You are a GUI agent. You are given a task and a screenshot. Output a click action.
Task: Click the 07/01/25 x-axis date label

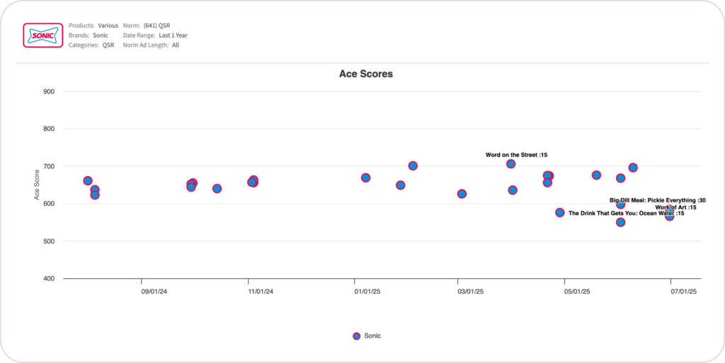tap(684, 292)
